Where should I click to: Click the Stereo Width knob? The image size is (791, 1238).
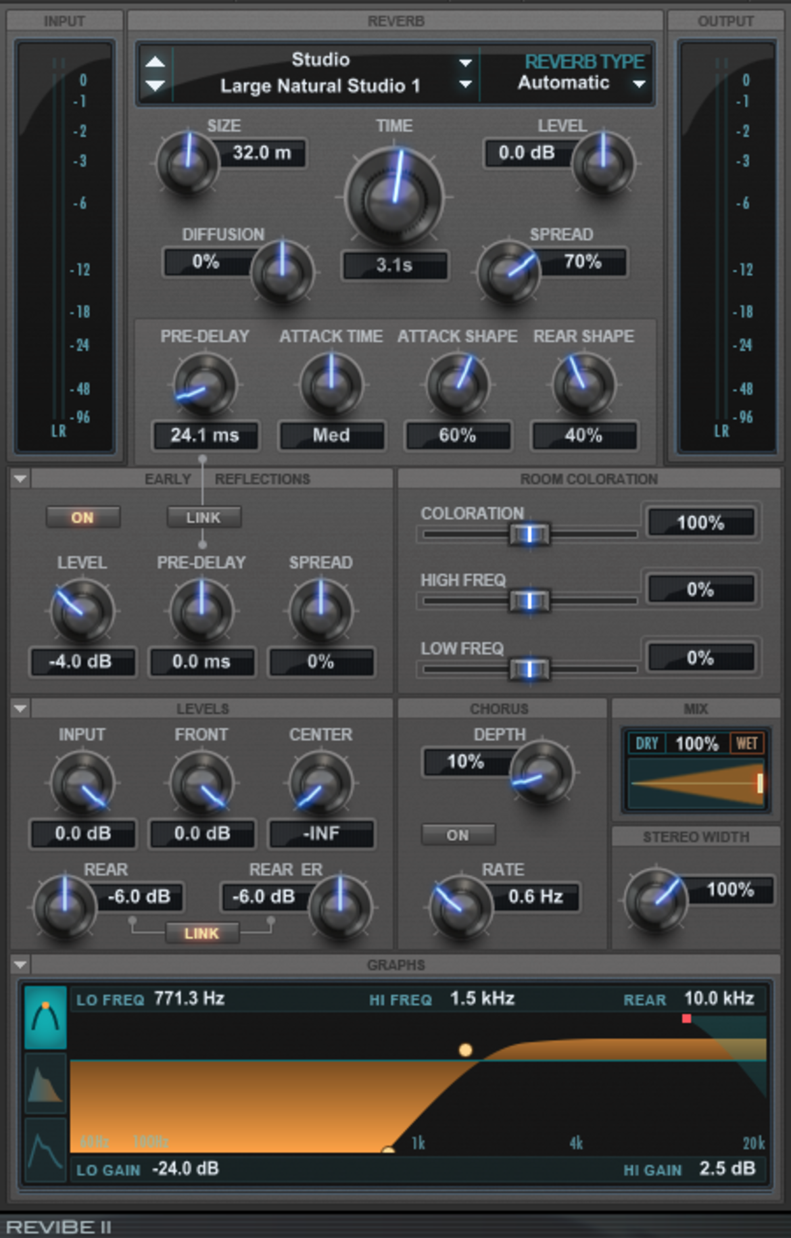click(x=655, y=900)
